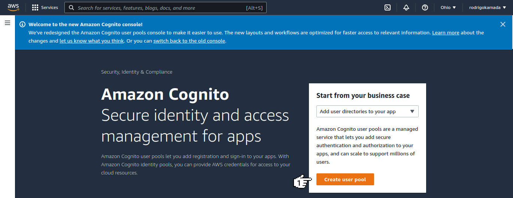Open the business case dropdown
Screen dimensions: 513x198
coord(367,111)
